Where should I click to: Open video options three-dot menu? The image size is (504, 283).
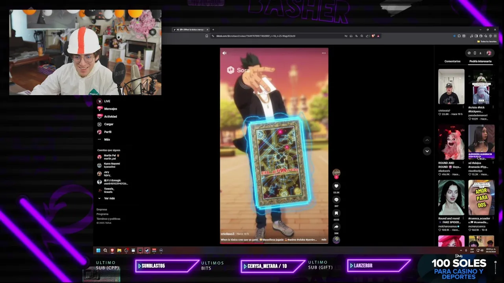(x=324, y=53)
